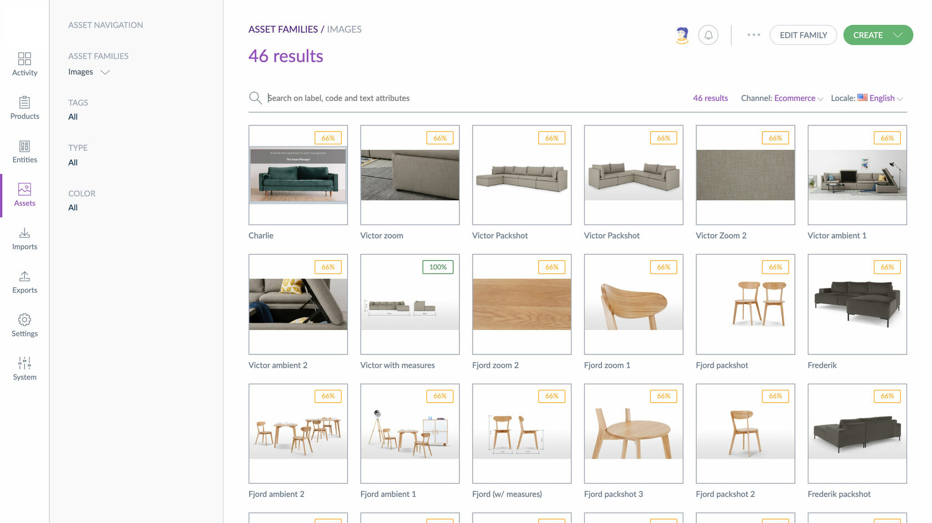
Task: Expand the Create button dropdown arrow
Action: pyautogui.click(x=898, y=35)
